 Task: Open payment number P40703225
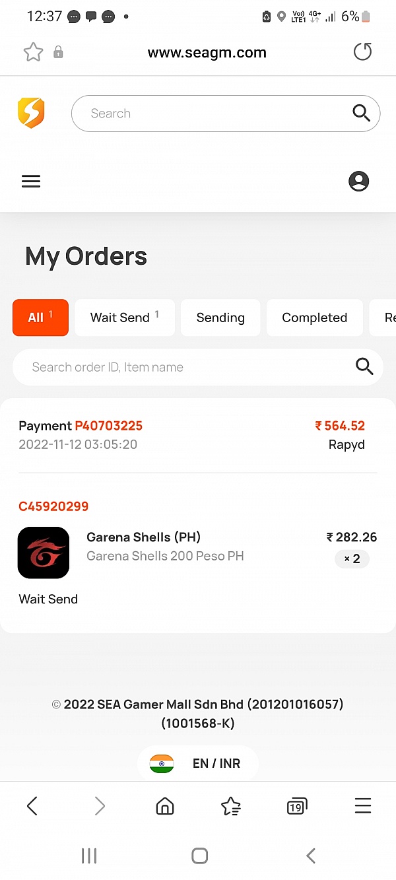click(x=108, y=426)
